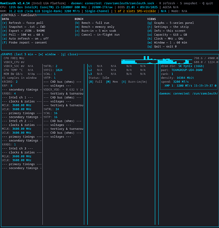Click [q] Quit exit 0

[x=162, y=46]
